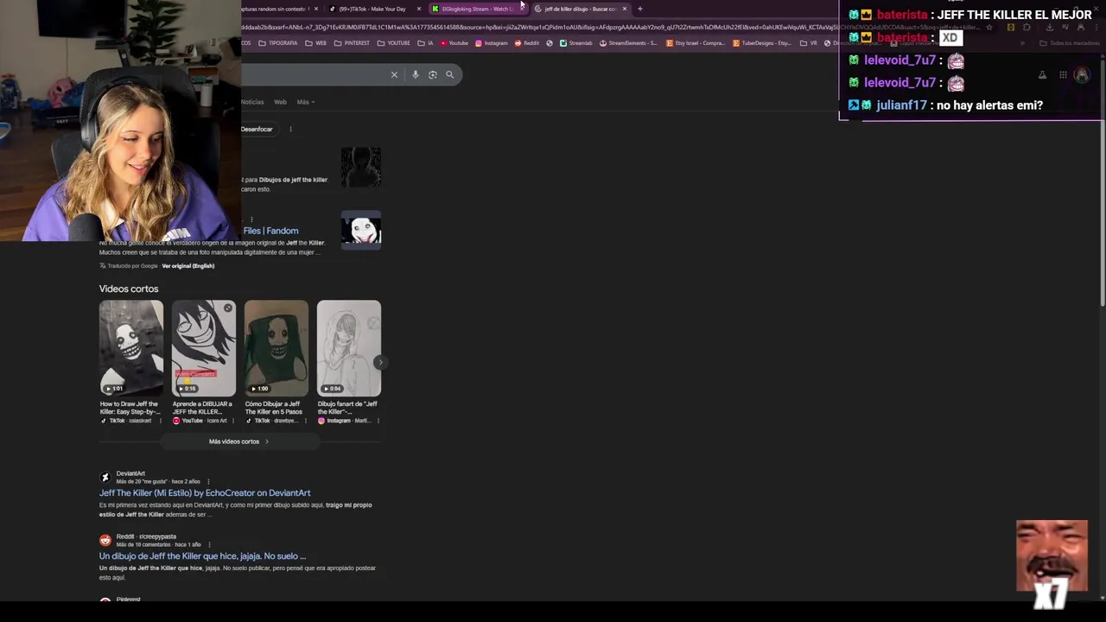Advance short videos carousel with next arrow
The width and height of the screenshot is (1106, 622).
pyautogui.click(x=378, y=363)
